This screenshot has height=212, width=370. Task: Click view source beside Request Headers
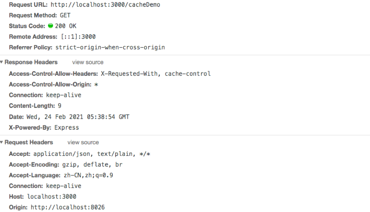[x=83, y=142]
